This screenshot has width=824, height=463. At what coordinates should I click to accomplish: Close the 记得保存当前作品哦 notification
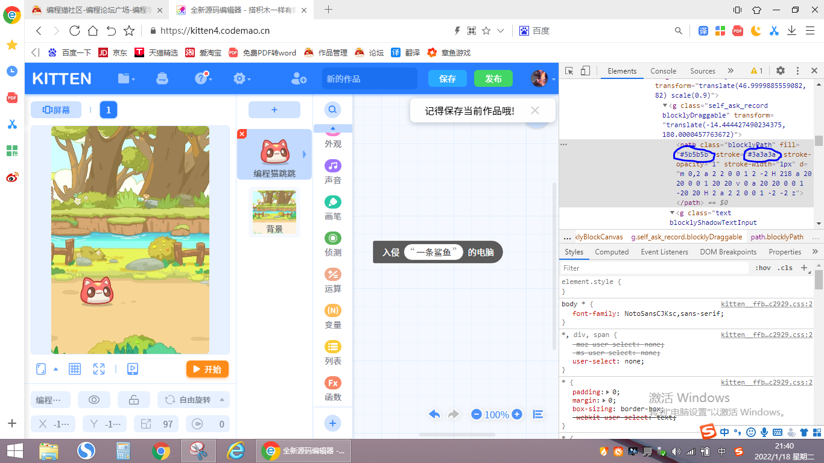pyautogui.click(x=535, y=110)
